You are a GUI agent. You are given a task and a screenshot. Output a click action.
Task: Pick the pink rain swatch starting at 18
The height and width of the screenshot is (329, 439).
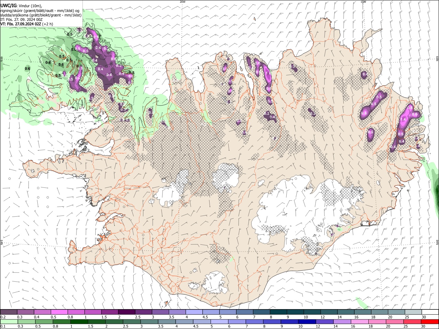click(x=378, y=321)
